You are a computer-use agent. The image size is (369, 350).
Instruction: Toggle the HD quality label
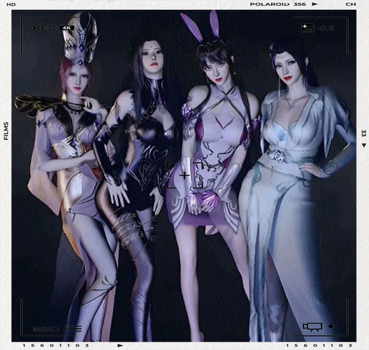point(11,4)
